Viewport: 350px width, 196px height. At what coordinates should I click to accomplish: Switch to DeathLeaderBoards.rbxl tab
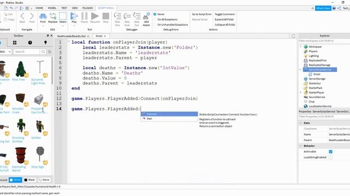click(x=71, y=36)
